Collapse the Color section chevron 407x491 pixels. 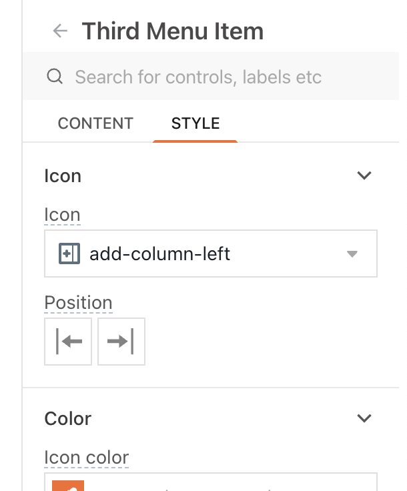click(364, 419)
